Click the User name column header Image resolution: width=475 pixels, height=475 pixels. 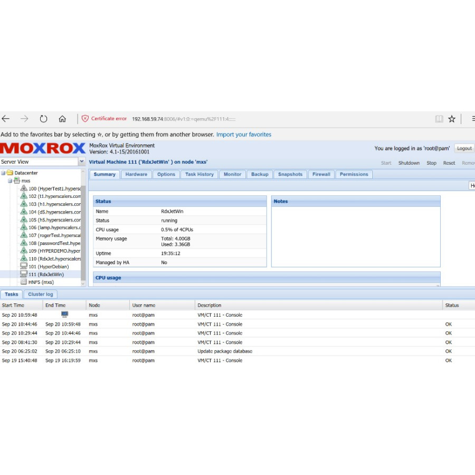[x=163, y=305]
